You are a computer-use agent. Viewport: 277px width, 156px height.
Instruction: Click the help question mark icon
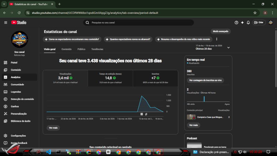click(236, 22)
